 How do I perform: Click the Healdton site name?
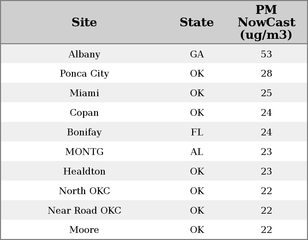84,171
